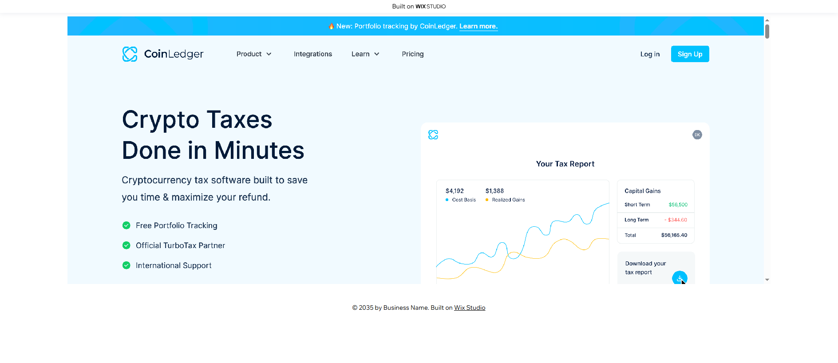
Task: Click the Free Portfolio Tracking text
Action: [177, 225]
